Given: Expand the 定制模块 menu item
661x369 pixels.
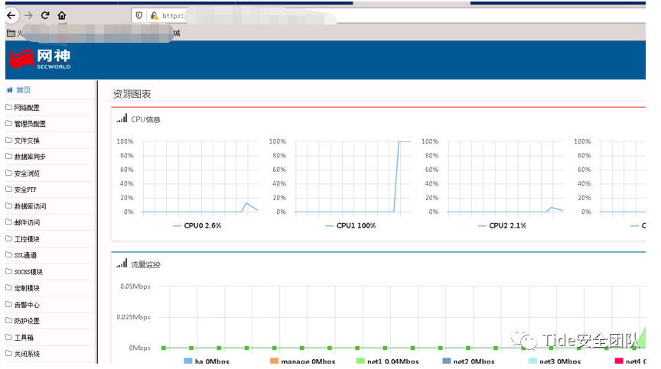Looking at the screenshot, I should coord(27,288).
